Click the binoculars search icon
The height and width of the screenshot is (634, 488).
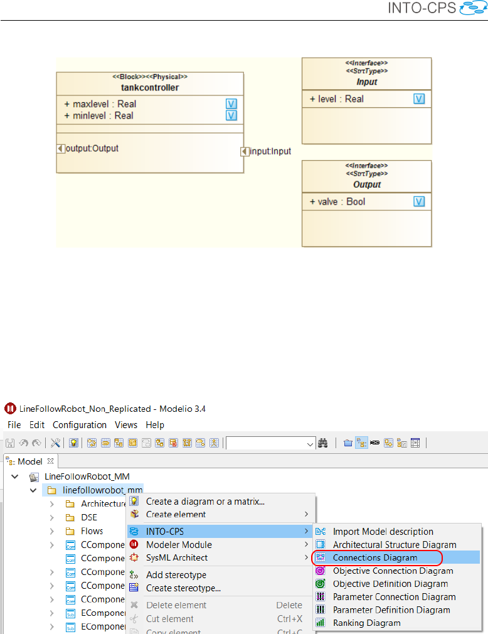pyautogui.click(x=323, y=443)
